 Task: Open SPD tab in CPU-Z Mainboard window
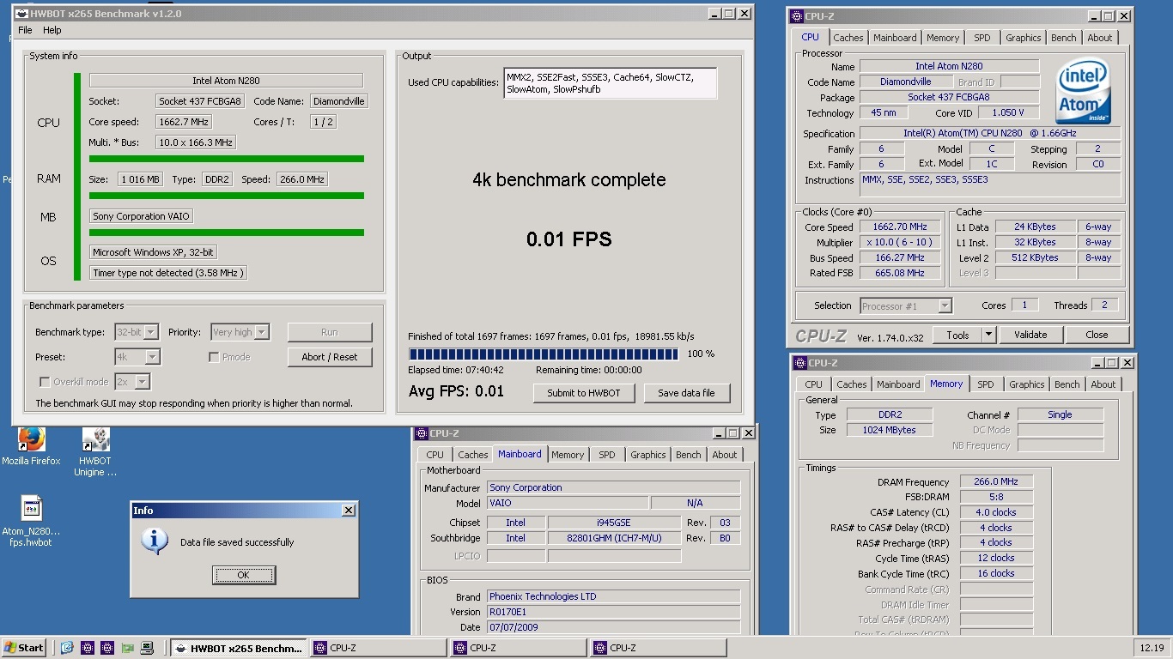pyautogui.click(x=607, y=455)
